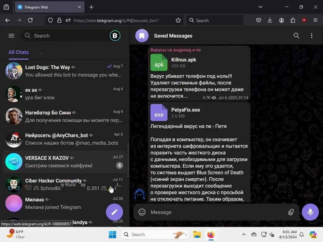Click the Firefox address bar URL

(x=116, y=20)
